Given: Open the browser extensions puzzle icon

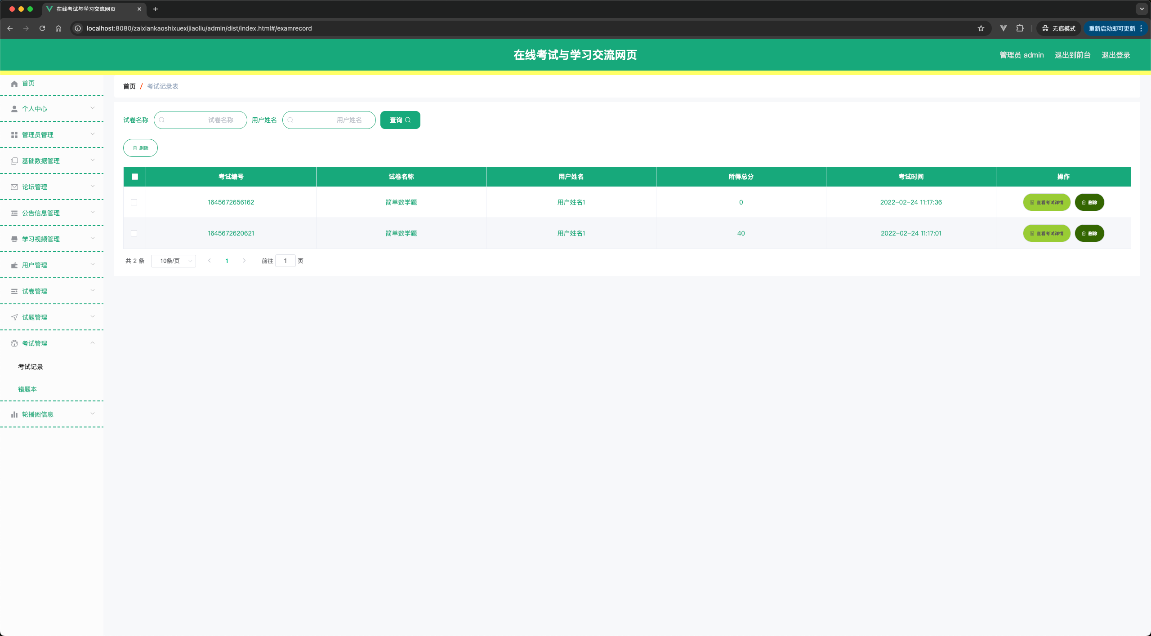Looking at the screenshot, I should tap(1020, 28).
